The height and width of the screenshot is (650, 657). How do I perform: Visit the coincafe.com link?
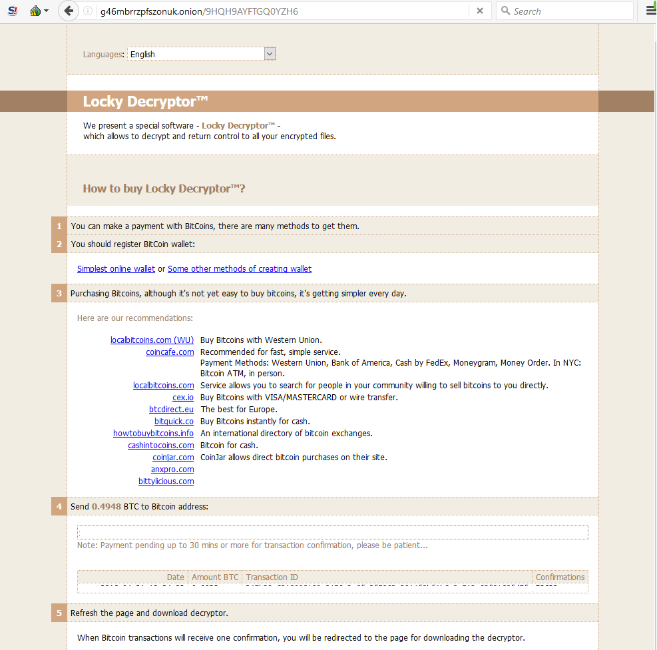click(170, 352)
